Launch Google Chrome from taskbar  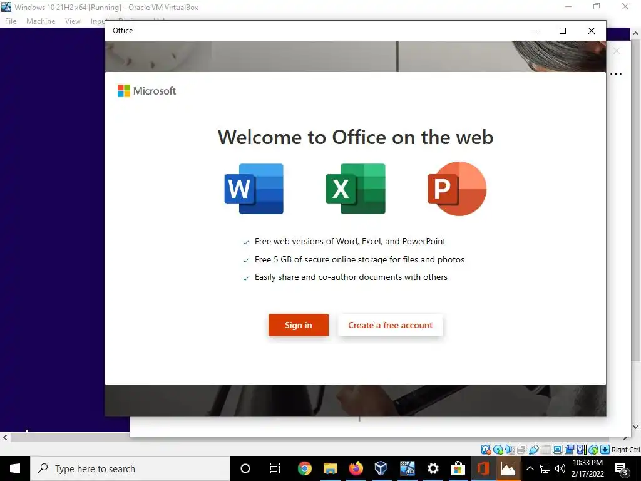coord(305,468)
